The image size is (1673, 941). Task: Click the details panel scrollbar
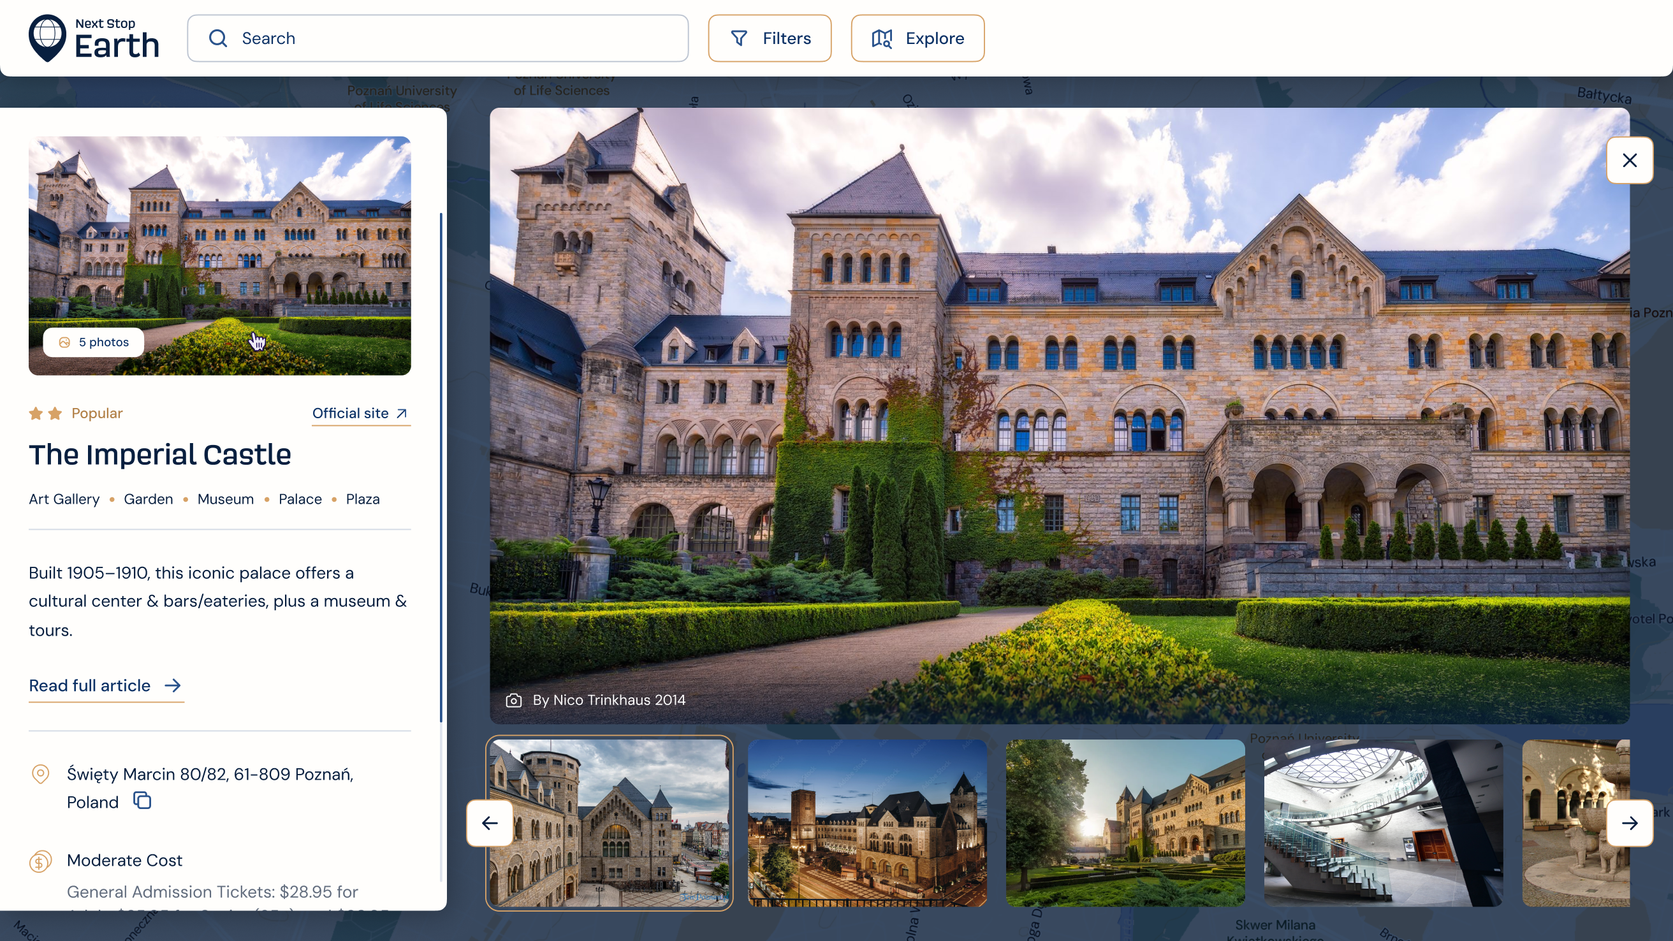click(441, 467)
